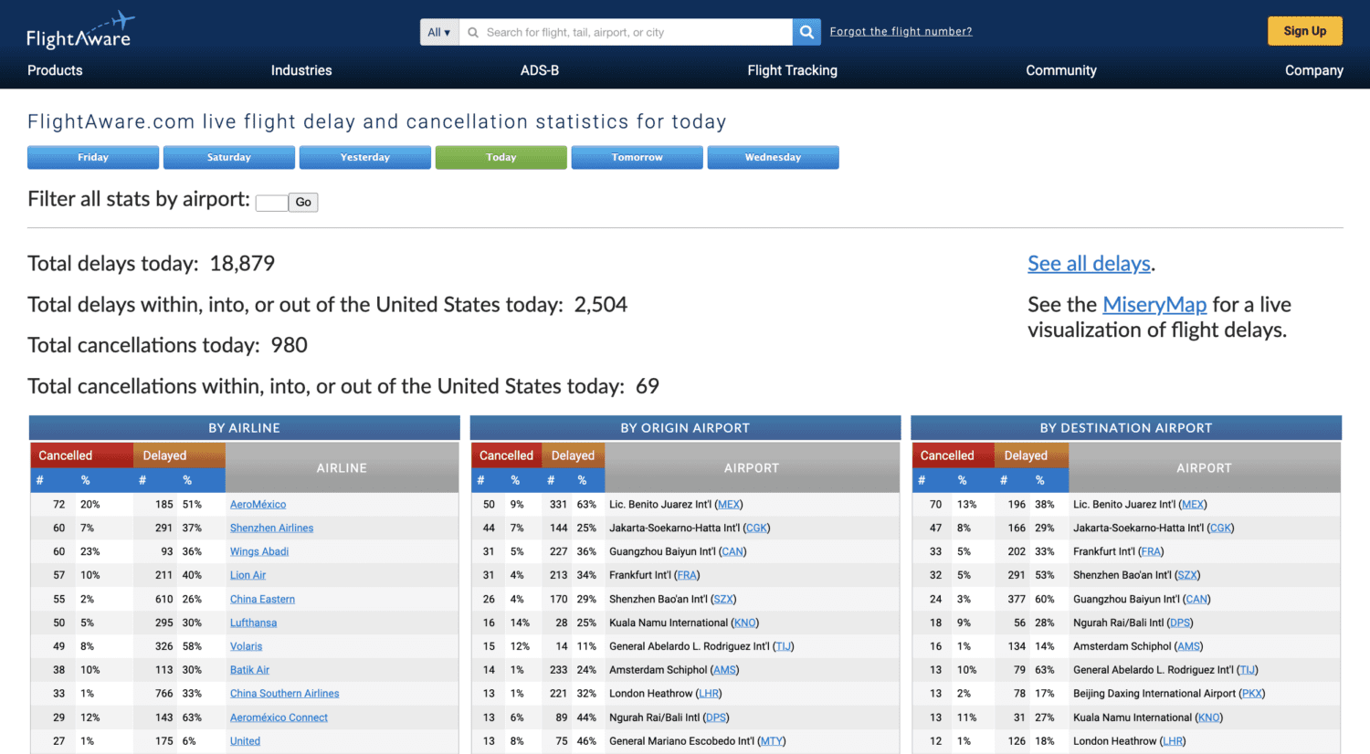Click the airport filter input box
This screenshot has width=1370, height=754.
pos(272,203)
